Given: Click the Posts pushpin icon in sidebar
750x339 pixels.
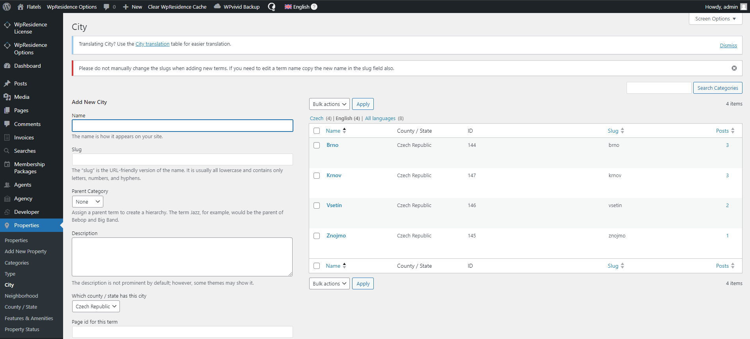Looking at the screenshot, I should click(x=7, y=83).
